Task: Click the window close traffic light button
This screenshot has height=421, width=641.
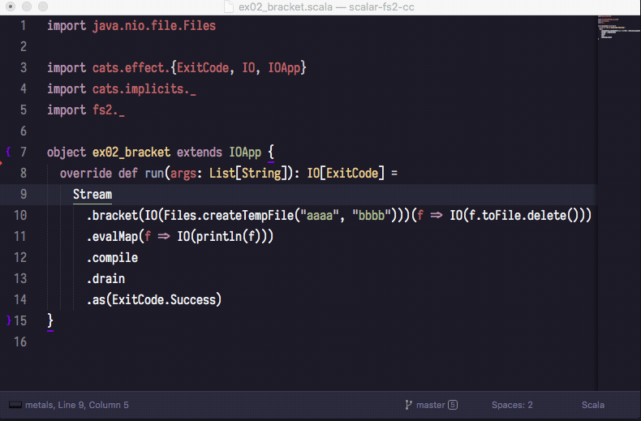Action: tap(11, 6)
